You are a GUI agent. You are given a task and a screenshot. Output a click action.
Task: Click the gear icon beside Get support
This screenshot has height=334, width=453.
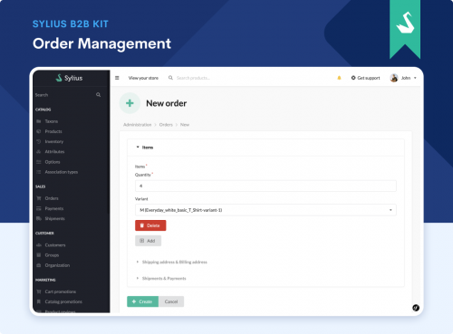pos(353,78)
